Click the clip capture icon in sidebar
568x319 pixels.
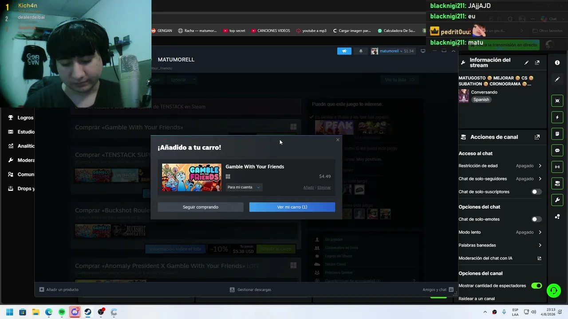(557, 101)
